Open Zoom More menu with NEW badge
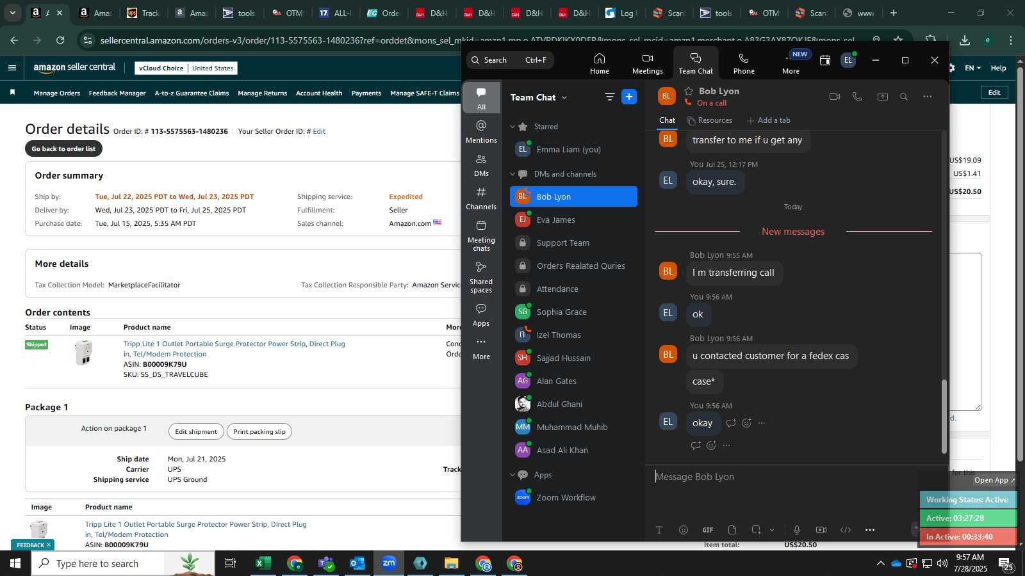 coord(791,63)
